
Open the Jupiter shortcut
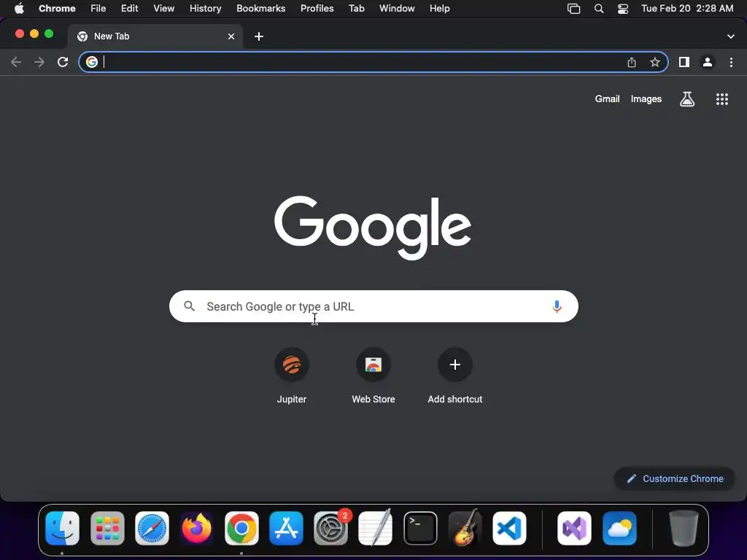coord(292,376)
